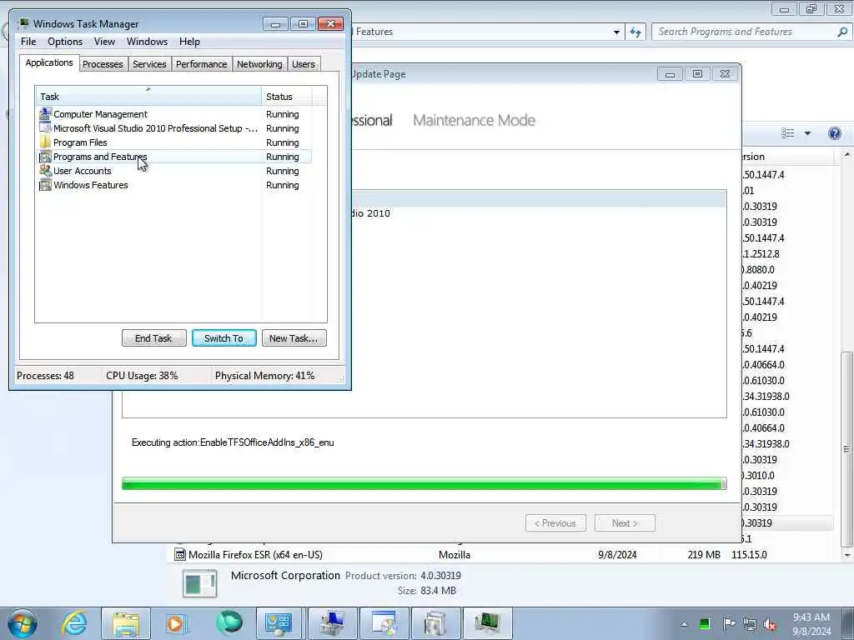Click the User Accounts task icon
This screenshot has width=854, height=640.
coord(45,170)
